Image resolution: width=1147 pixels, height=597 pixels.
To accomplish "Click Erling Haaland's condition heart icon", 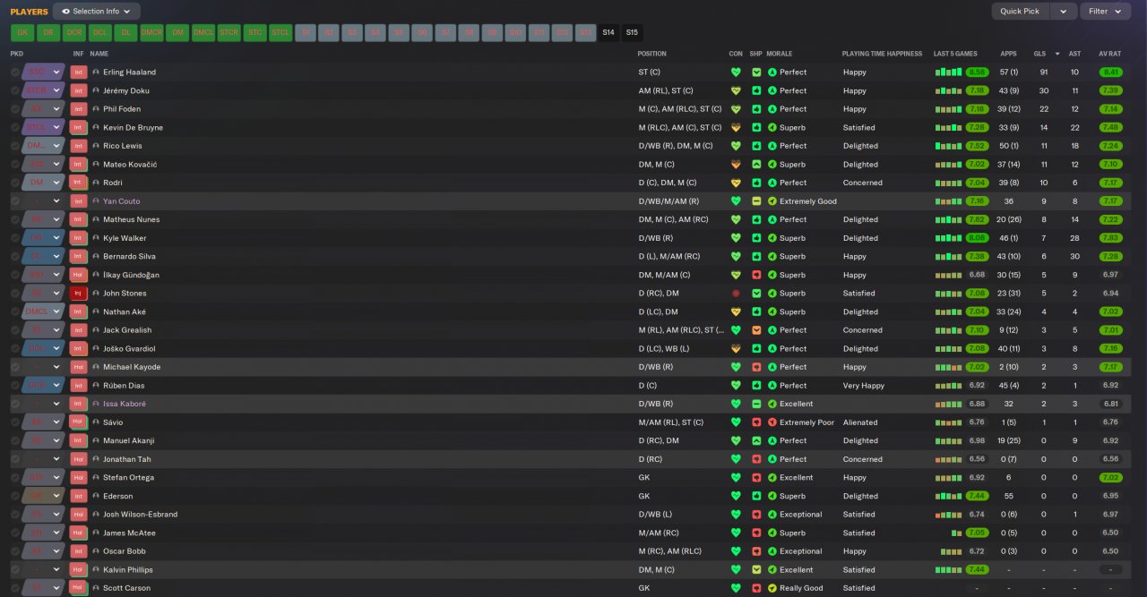I will (x=736, y=72).
